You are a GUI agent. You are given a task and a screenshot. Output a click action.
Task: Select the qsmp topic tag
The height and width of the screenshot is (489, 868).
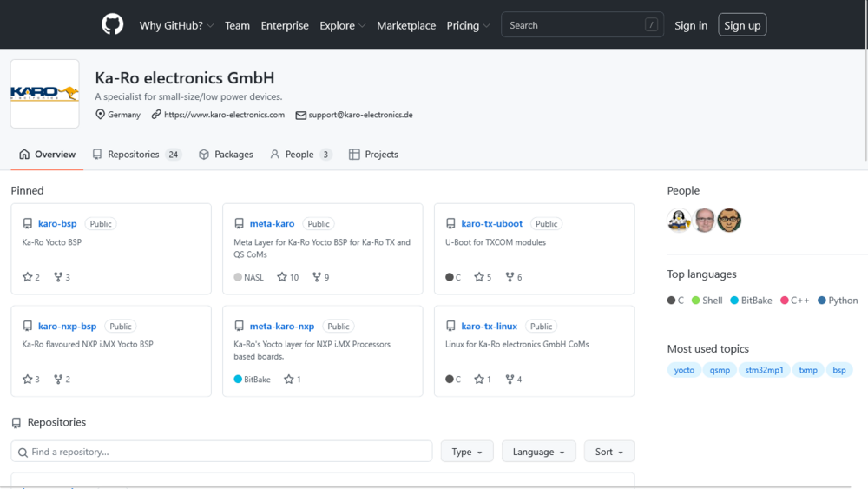point(720,370)
